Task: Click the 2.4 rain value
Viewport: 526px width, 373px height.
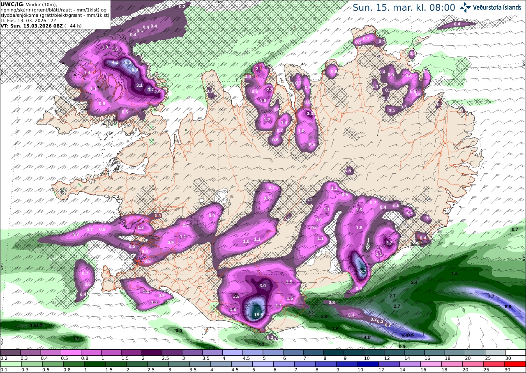Action: click(414, 282)
